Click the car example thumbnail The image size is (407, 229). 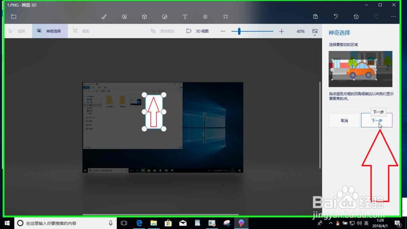pos(360,69)
